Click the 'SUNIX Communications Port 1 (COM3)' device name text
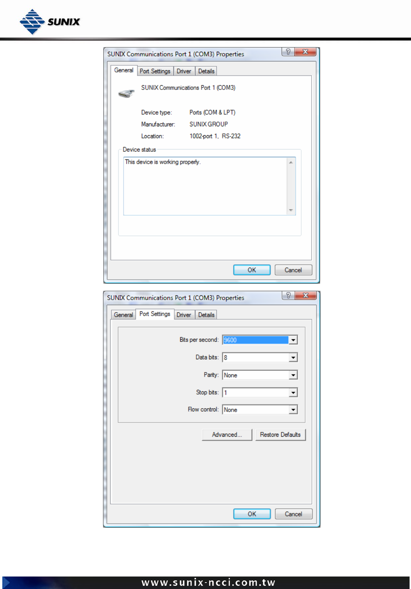 [188, 87]
